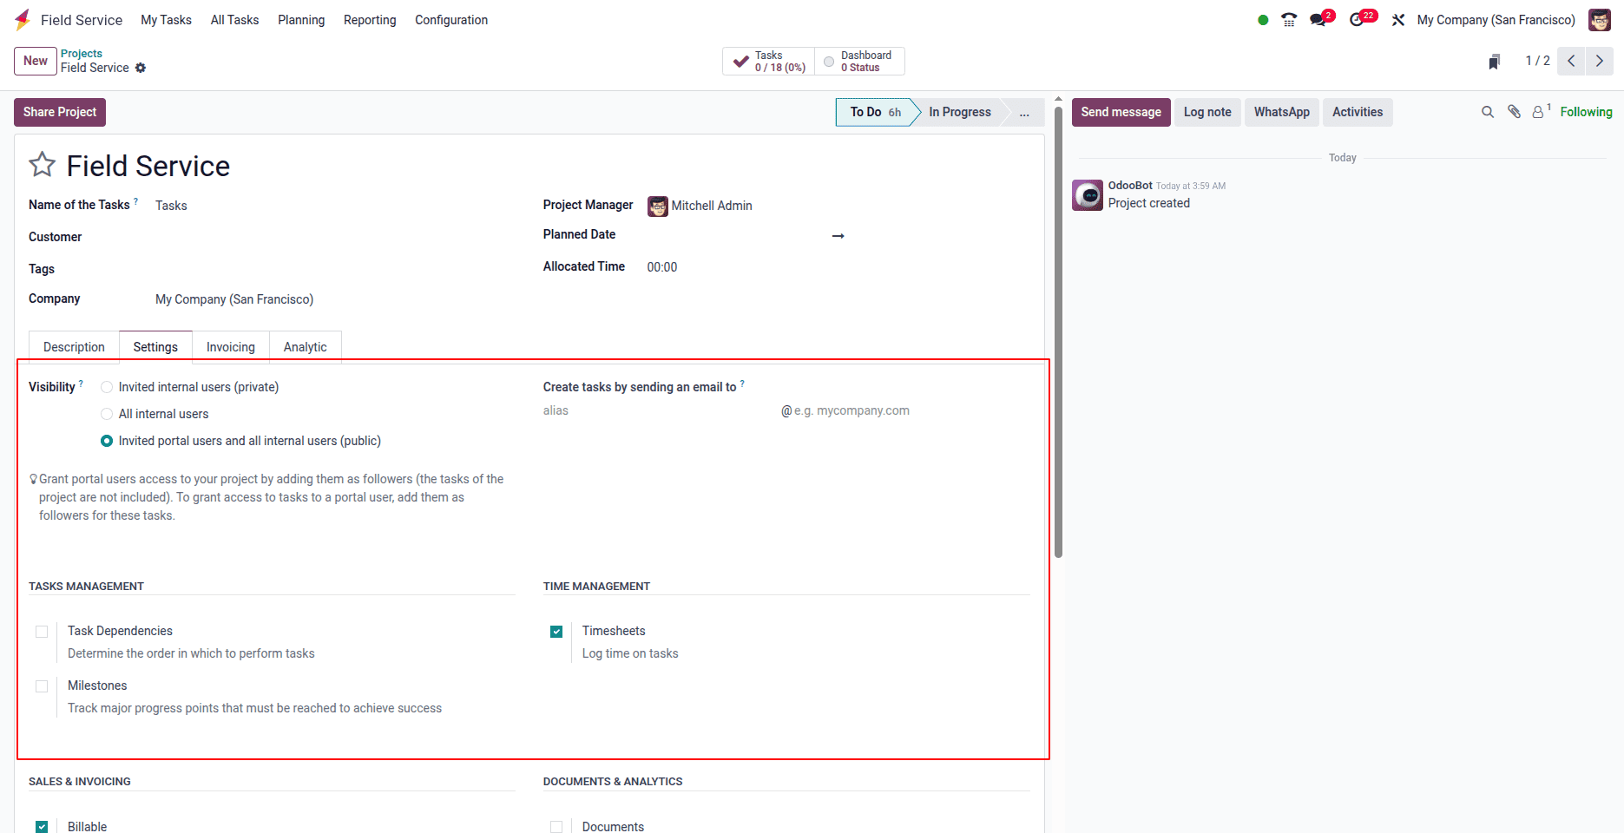
Task: Open Projects breadcrumb link
Action: click(x=82, y=54)
